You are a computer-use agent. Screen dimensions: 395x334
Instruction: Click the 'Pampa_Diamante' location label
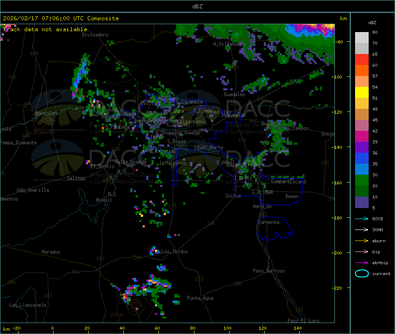18,143
